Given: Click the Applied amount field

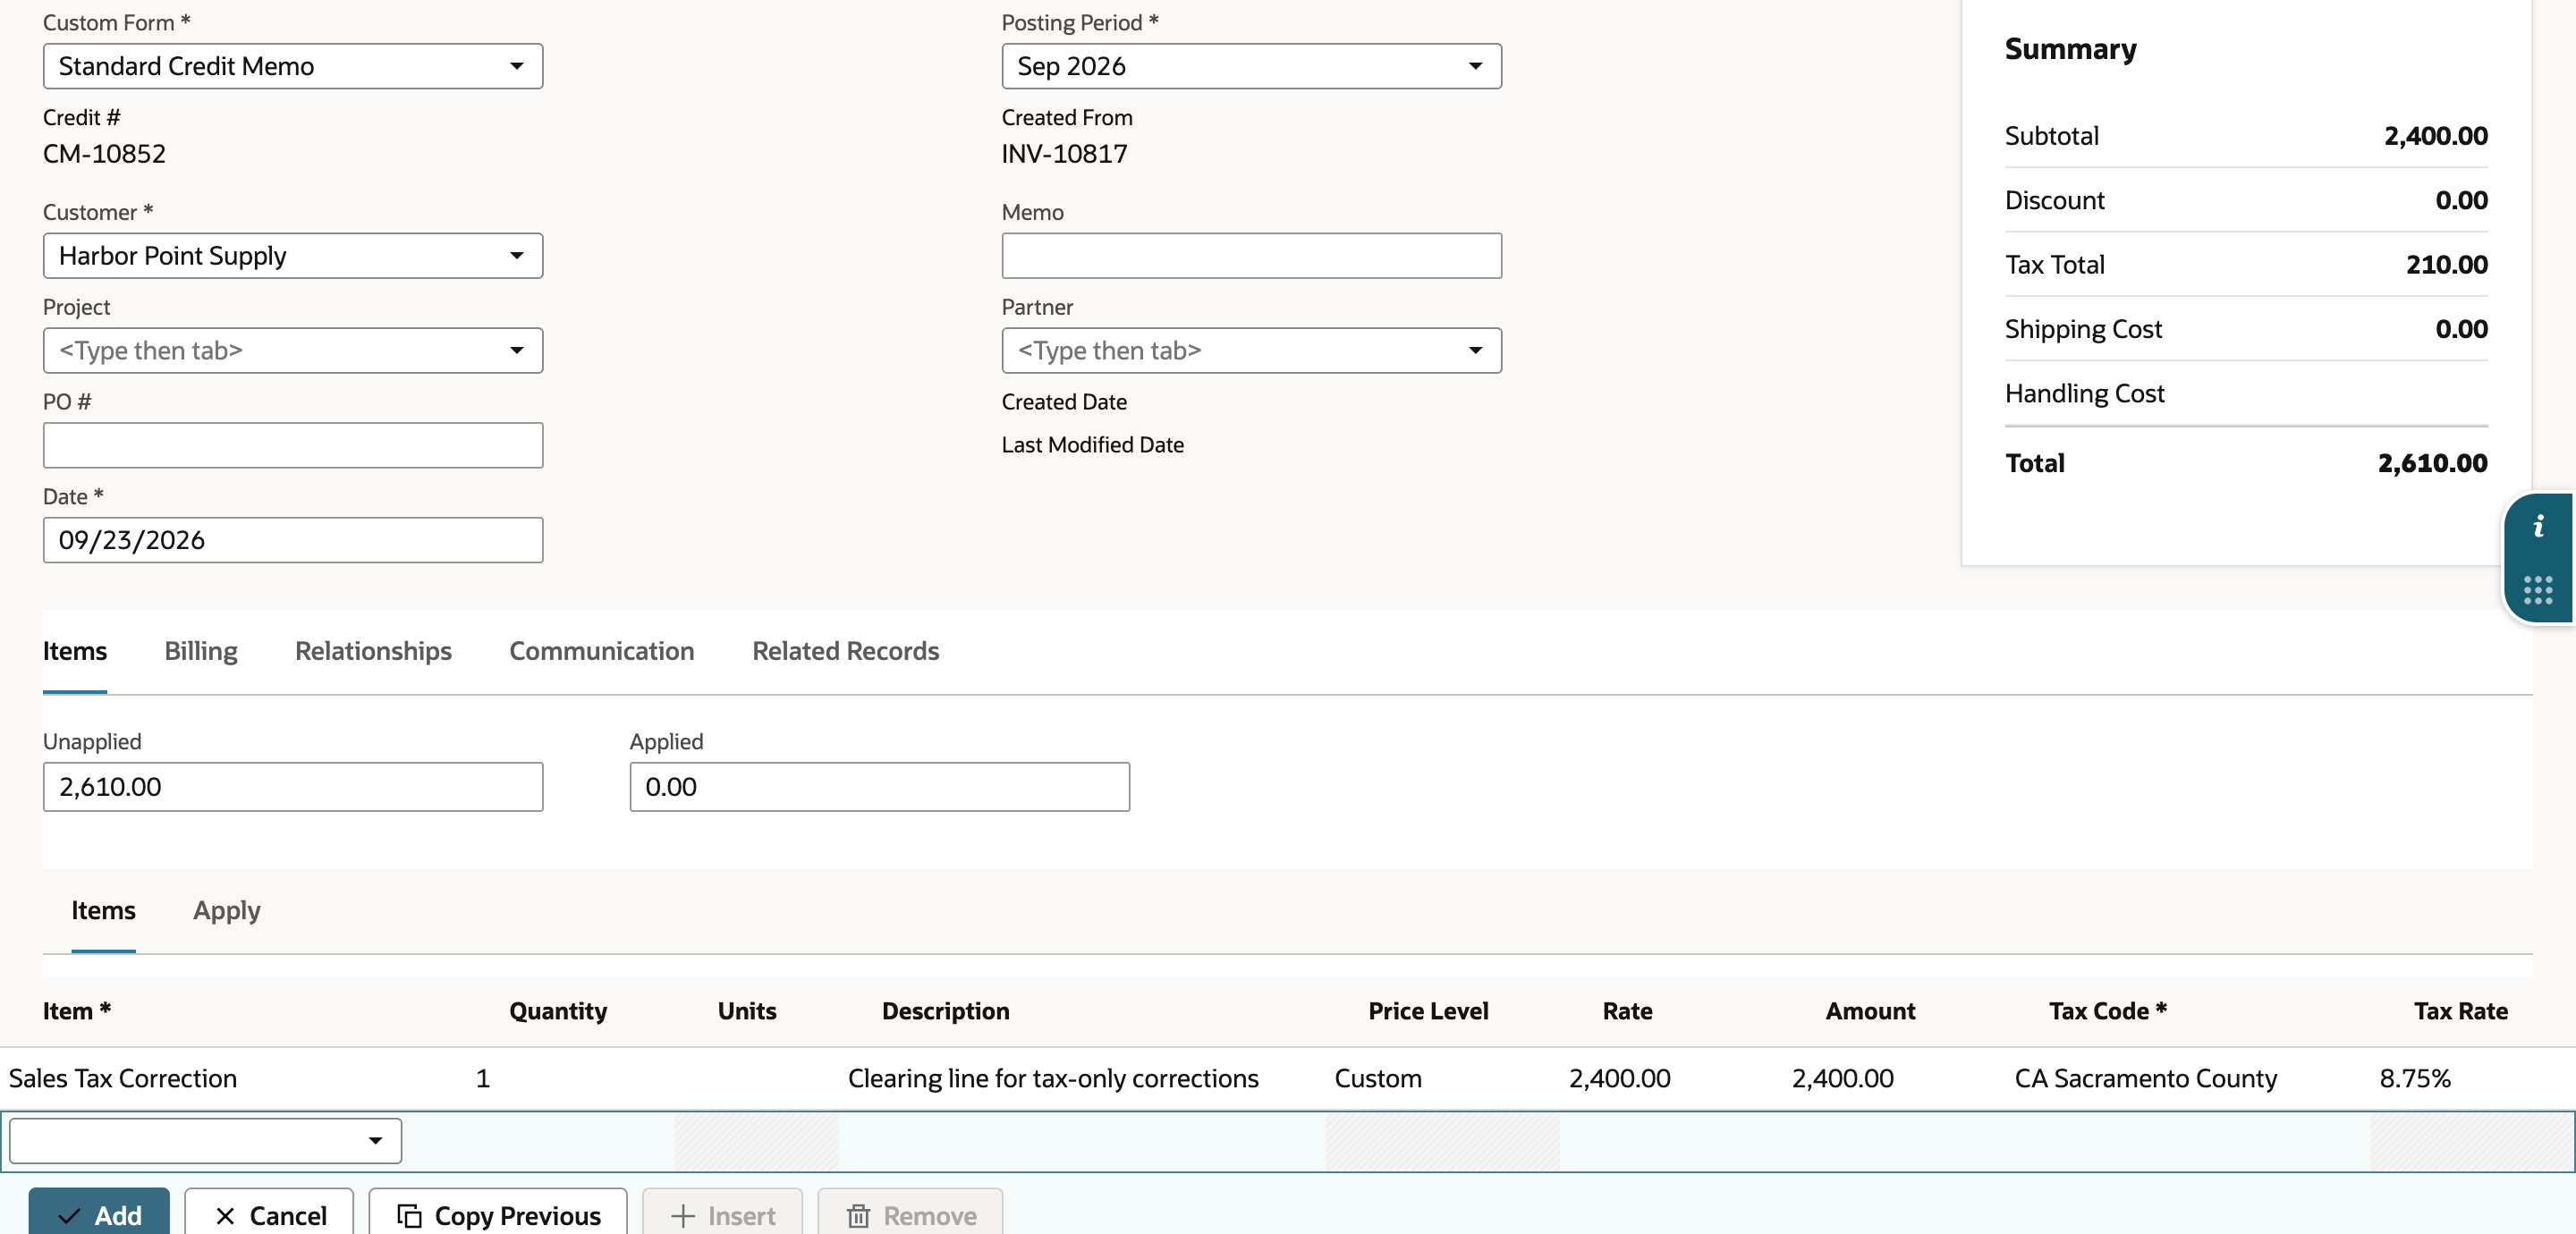Looking at the screenshot, I should [880, 787].
